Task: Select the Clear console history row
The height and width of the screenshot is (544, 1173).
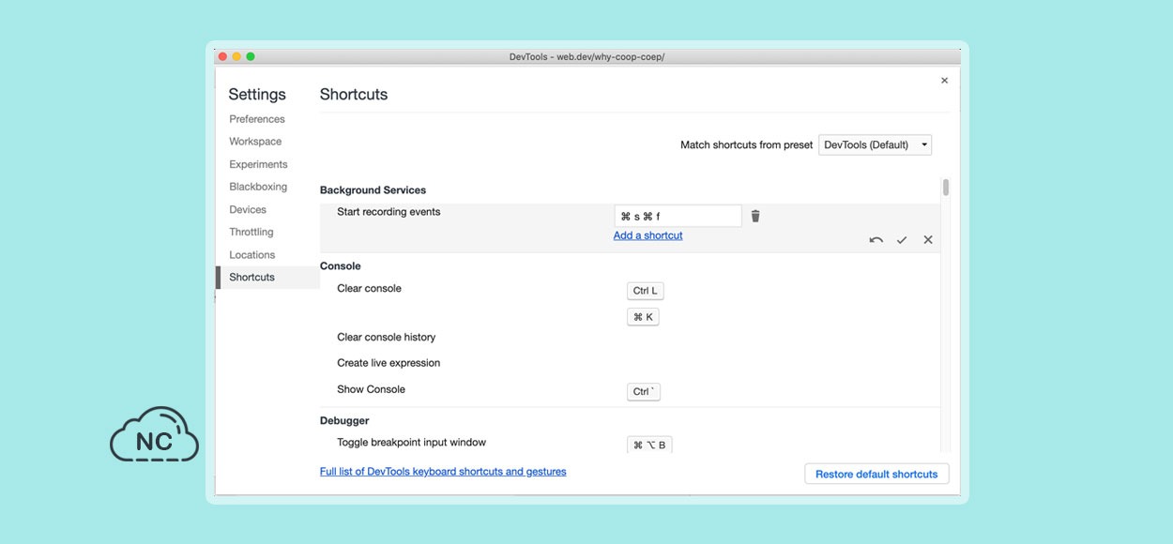Action: [630, 337]
